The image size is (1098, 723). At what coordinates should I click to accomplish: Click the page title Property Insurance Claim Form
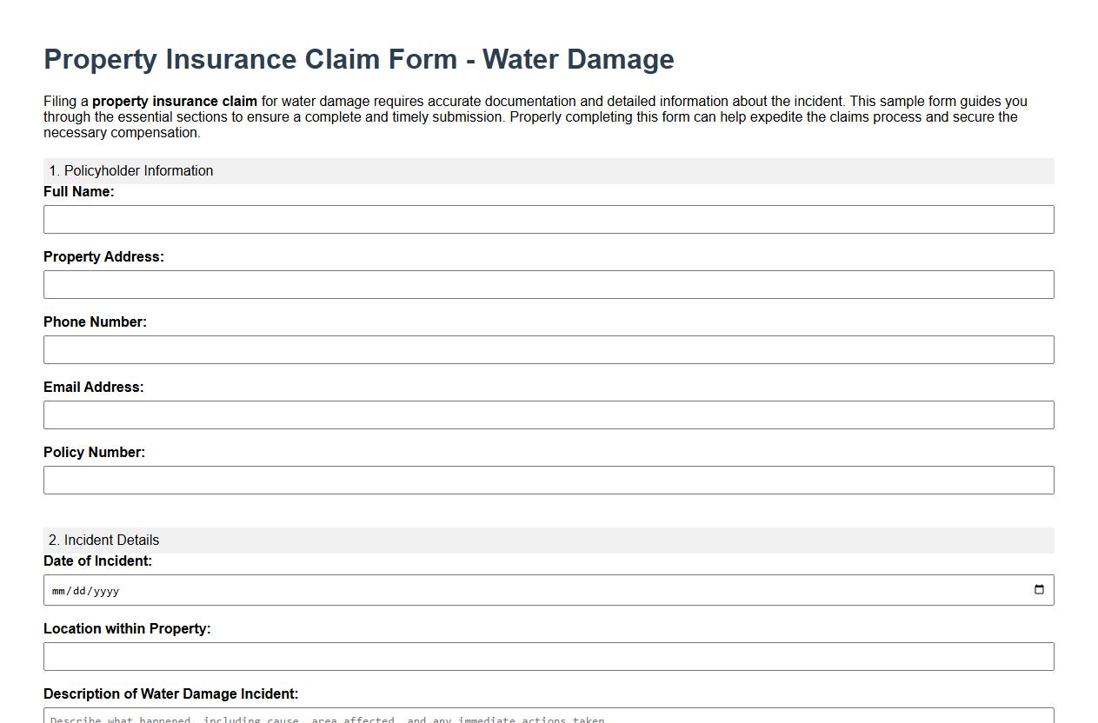359,59
